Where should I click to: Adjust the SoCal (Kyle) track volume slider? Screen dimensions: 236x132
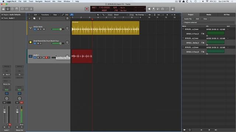click(x=58, y=29)
